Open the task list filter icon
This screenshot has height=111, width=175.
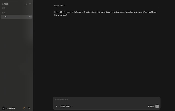(x=30, y=4)
